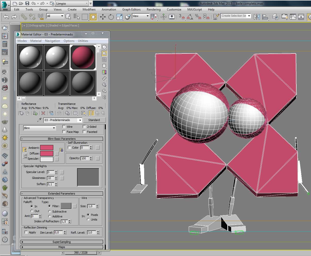This screenshot has height=256, width=311.
Task: Open the 03 - Predeterminado material name dropdown
Action: coord(80,120)
